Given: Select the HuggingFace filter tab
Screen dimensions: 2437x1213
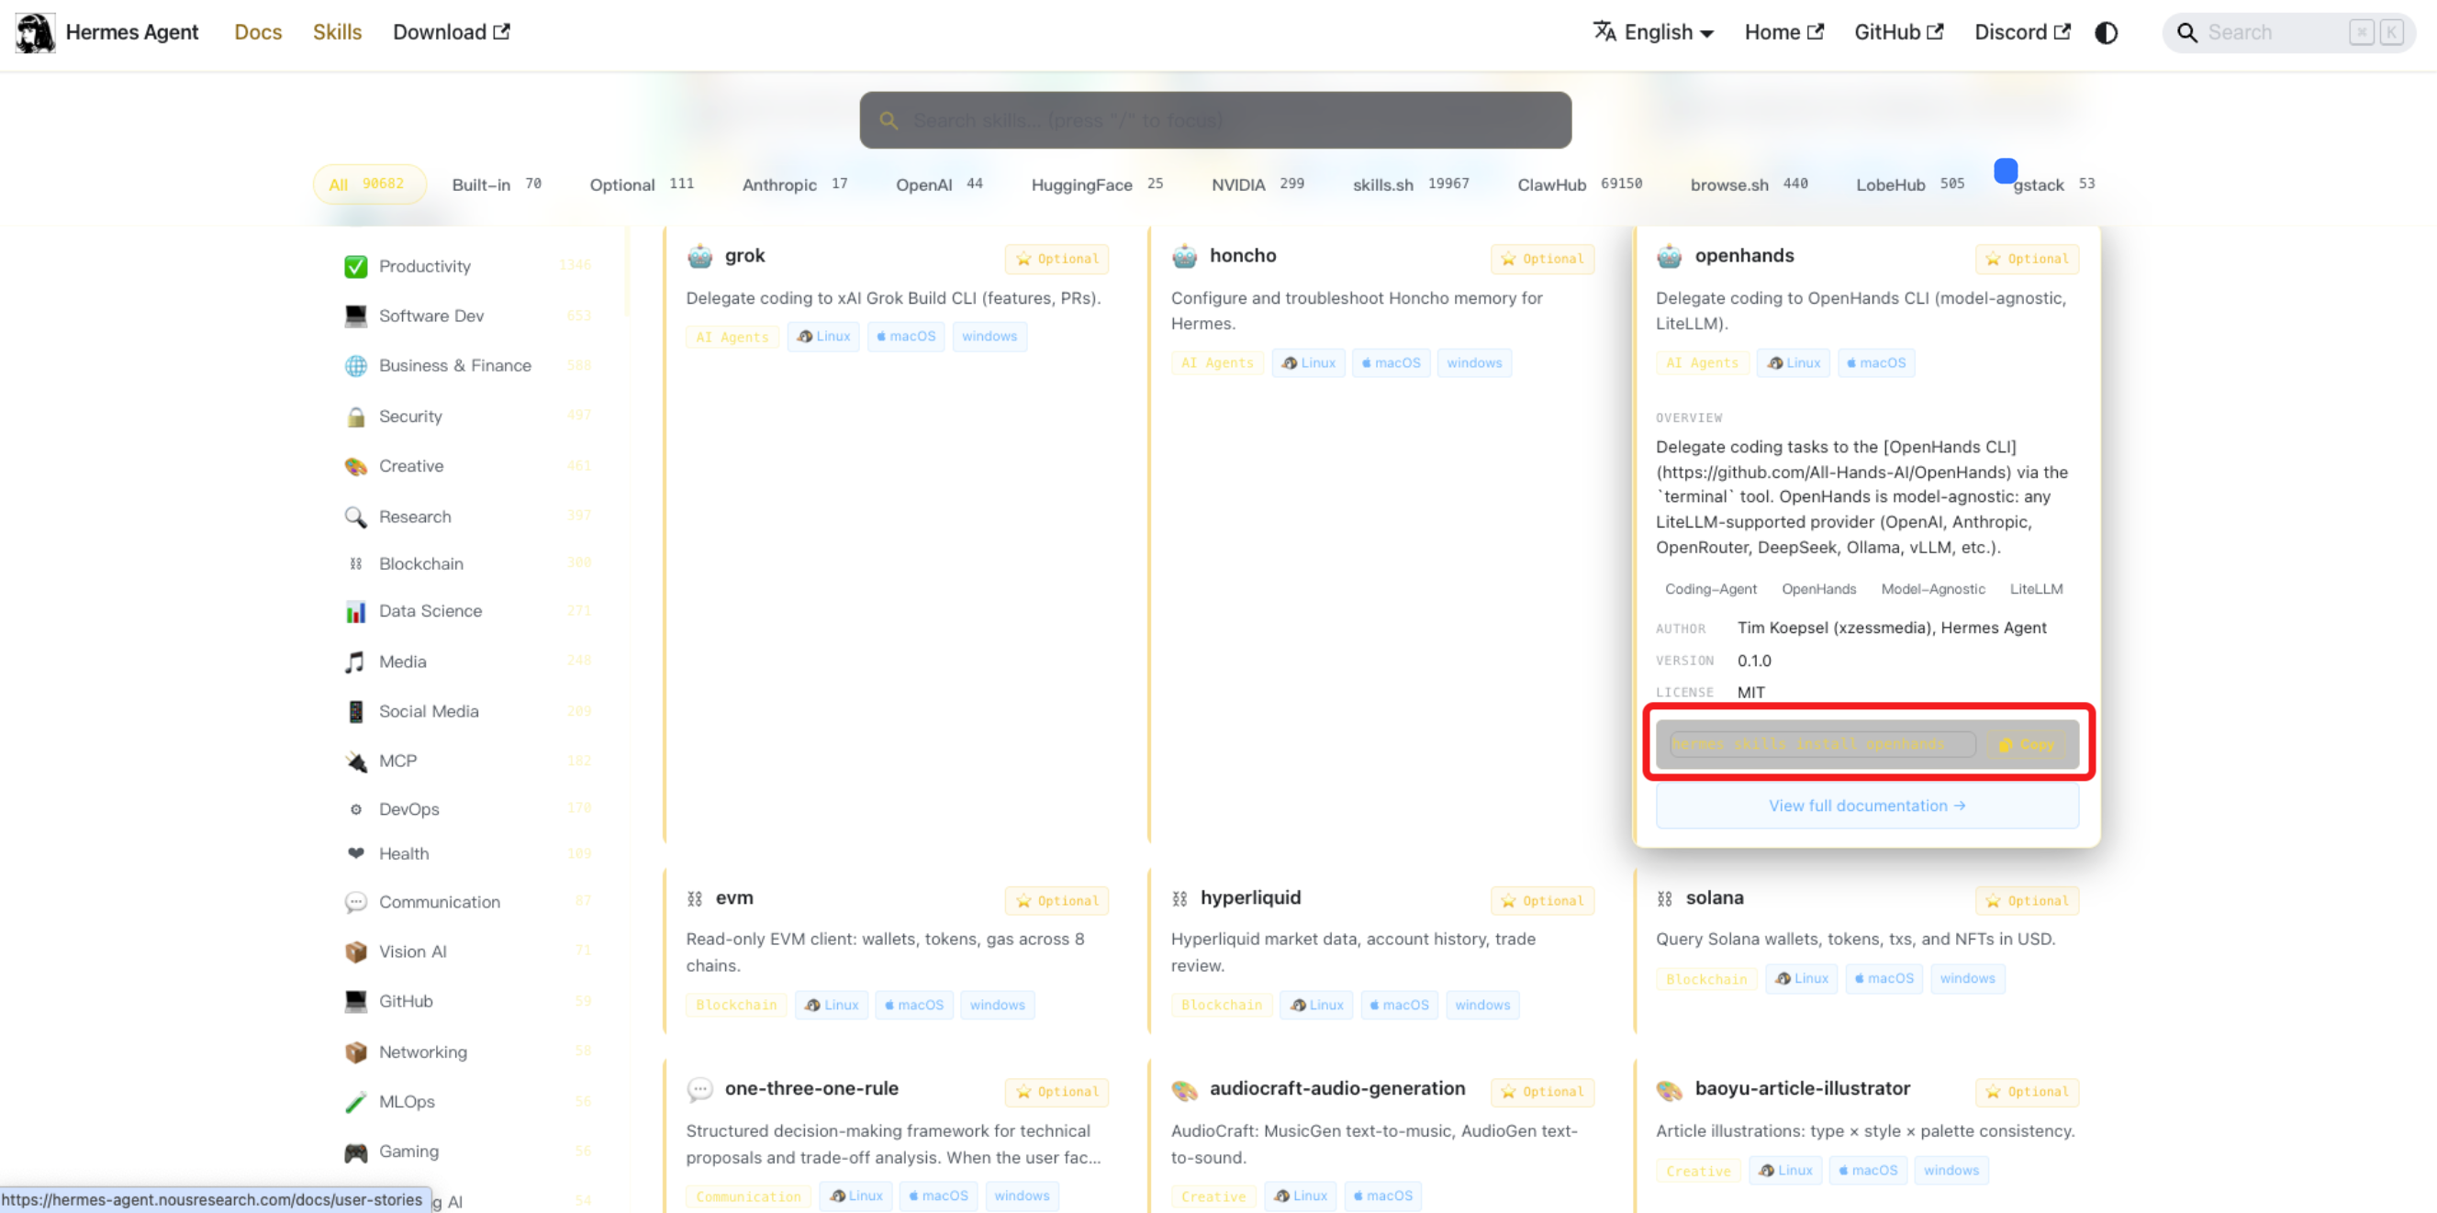Looking at the screenshot, I should (x=1097, y=184).
